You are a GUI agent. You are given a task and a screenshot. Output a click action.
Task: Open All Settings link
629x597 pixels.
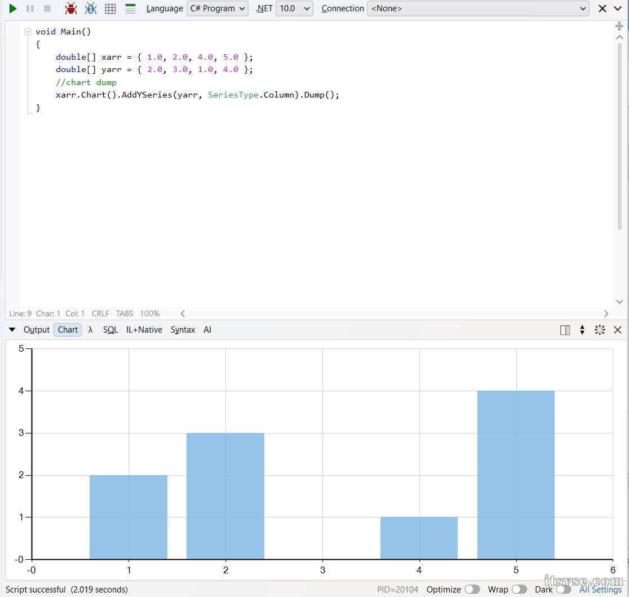pos(600,590)
